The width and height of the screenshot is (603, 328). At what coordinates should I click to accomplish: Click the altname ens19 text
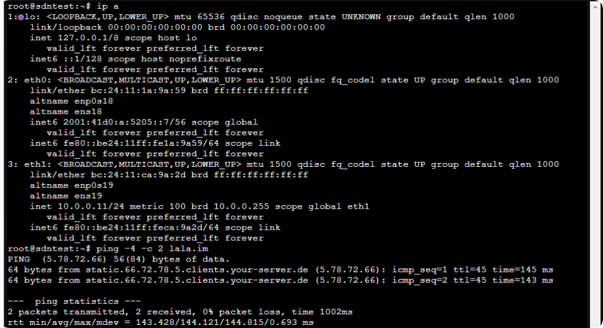pos(66,196)
